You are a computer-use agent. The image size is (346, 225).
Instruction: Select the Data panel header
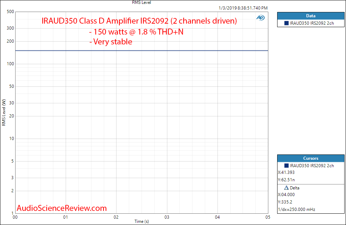click(311, 16)
